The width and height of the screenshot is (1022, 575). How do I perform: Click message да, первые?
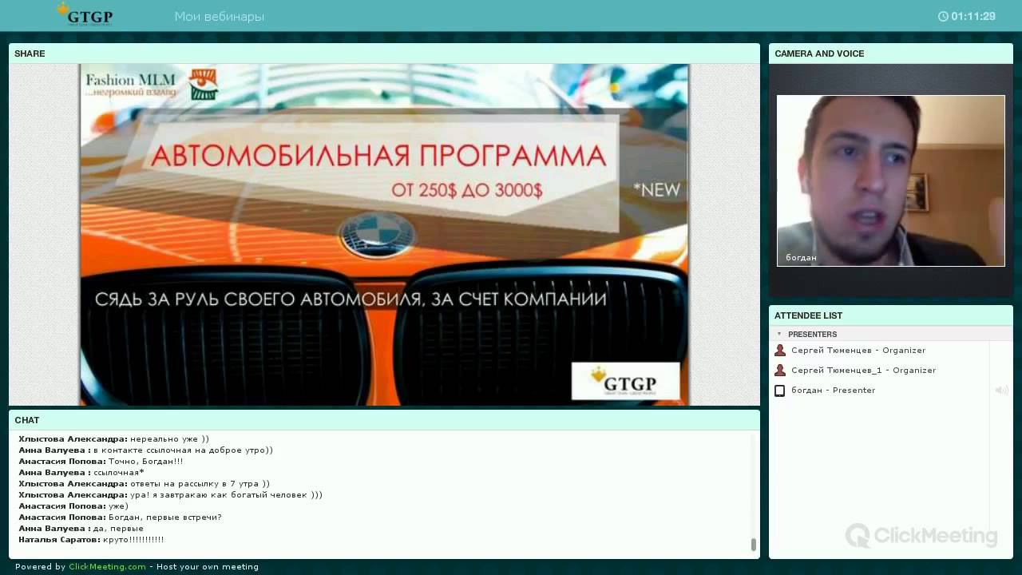[x=118, y=529]
